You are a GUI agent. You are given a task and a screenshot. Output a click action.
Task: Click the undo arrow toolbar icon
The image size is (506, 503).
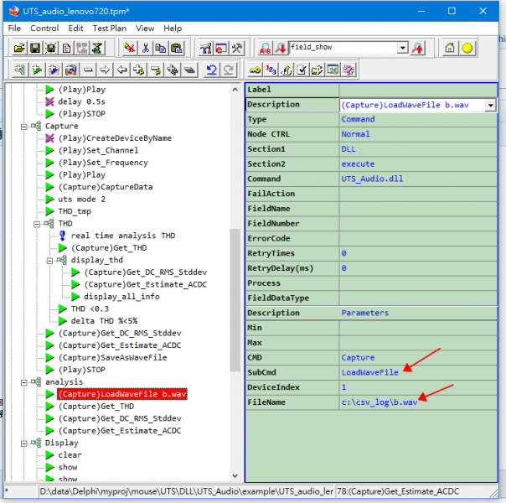pos(212,70)
